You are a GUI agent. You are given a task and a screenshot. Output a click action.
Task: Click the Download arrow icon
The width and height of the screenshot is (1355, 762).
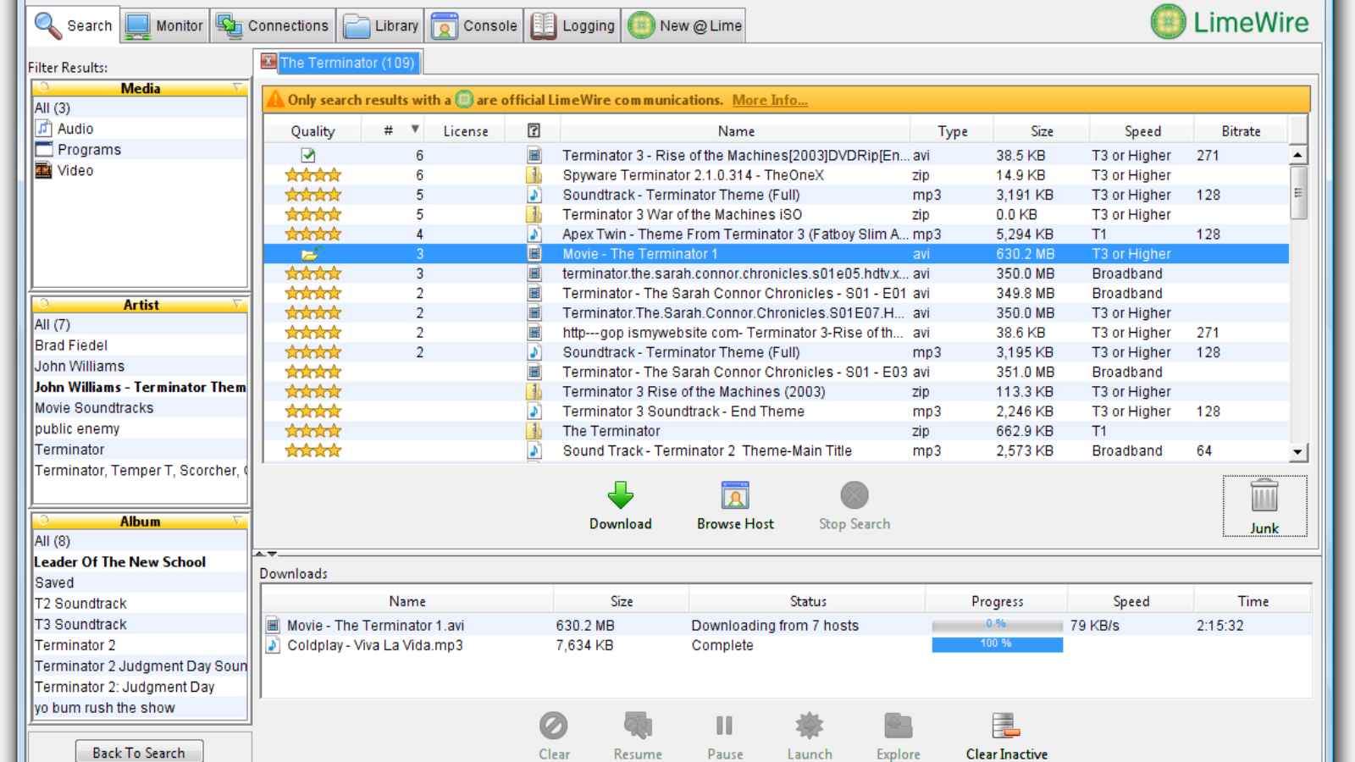point(621,495)
